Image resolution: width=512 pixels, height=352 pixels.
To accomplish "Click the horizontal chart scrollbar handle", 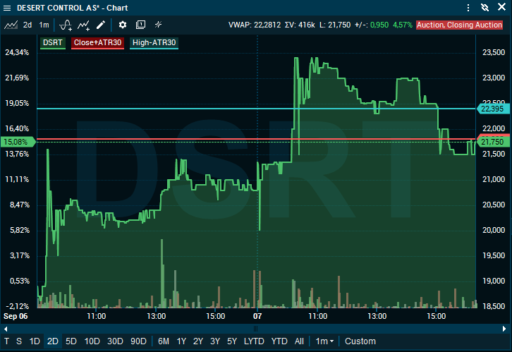I will (x=255, y=328).
